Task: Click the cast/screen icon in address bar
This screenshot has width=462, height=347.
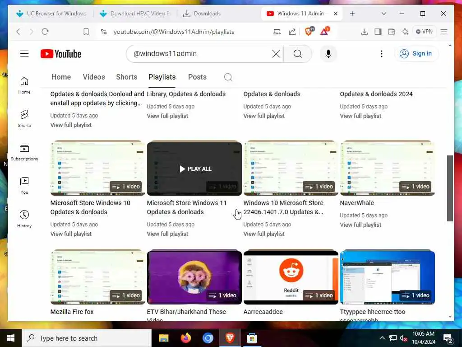Action: pyautogui.click(x=277, y=32)
